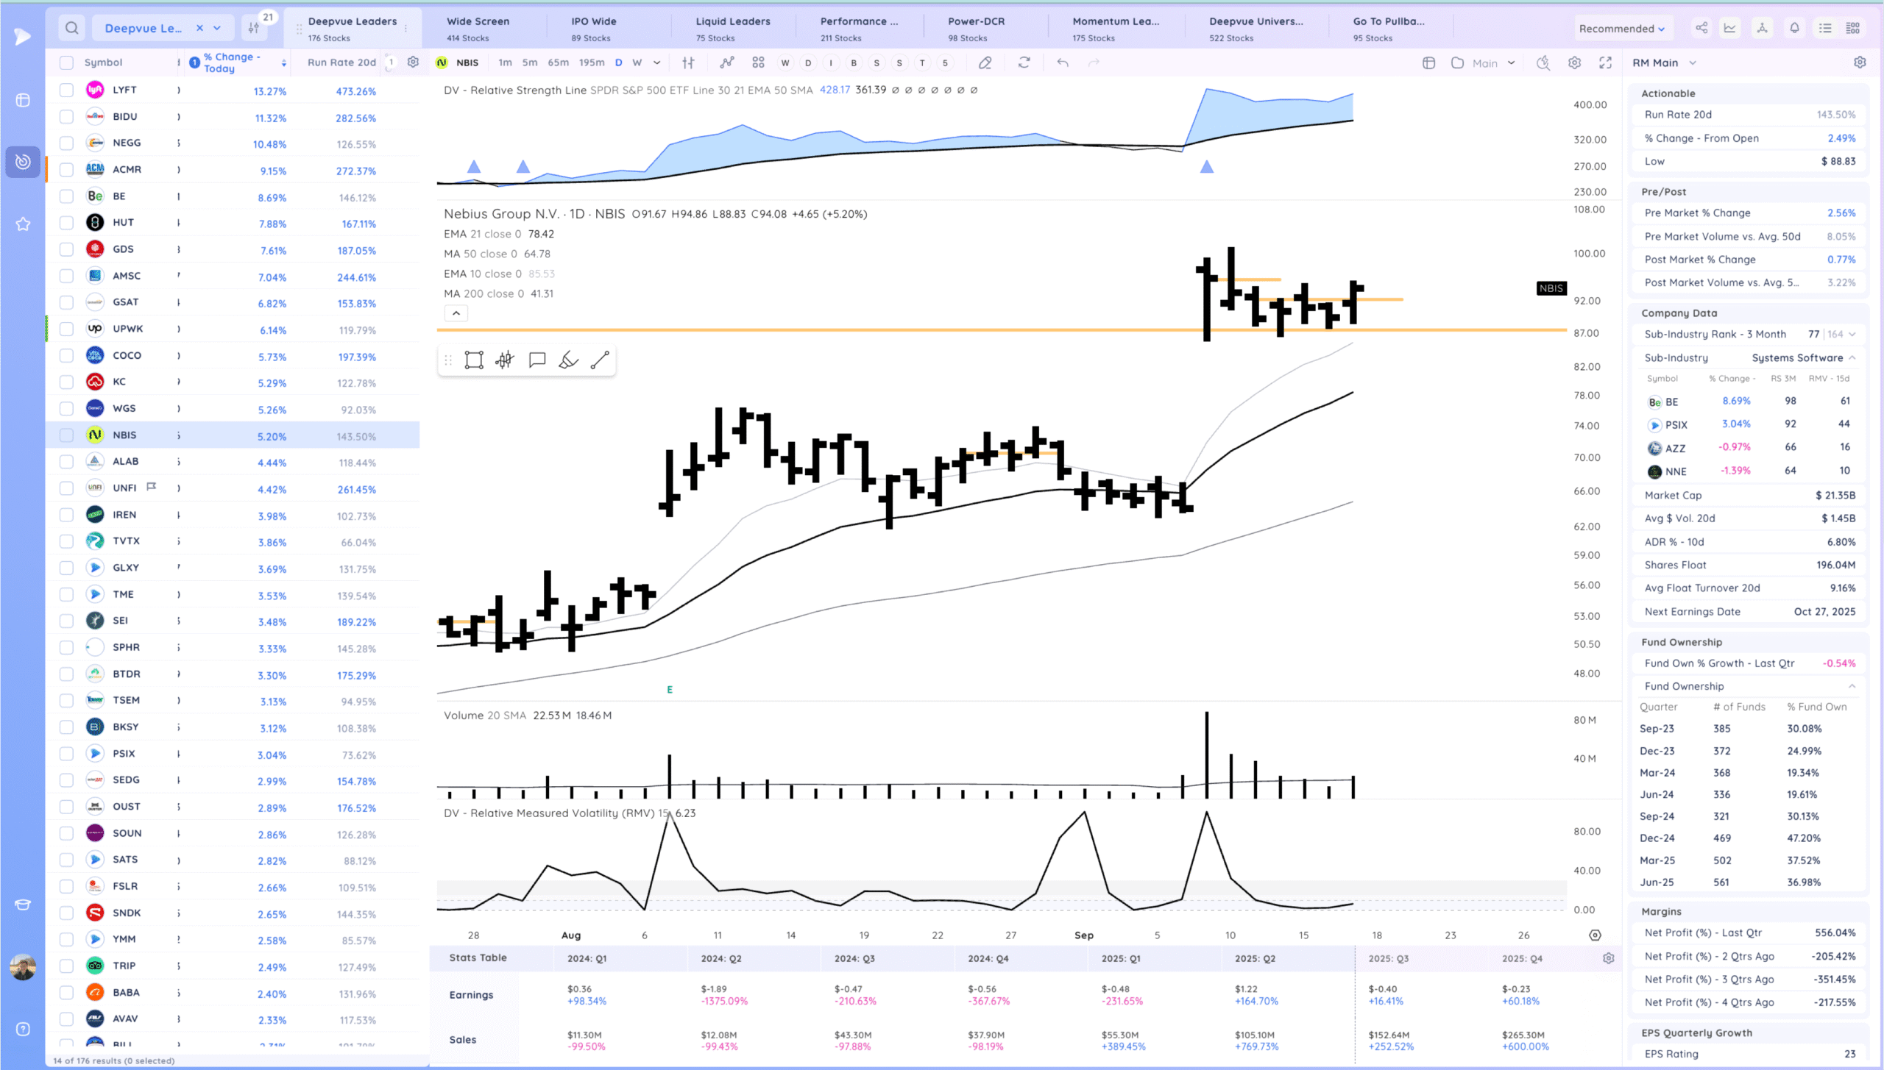Expand the Sub-Industry Rank 3 Month chevron
Screen dimensions: 1884x1070
pos(1852,334)
